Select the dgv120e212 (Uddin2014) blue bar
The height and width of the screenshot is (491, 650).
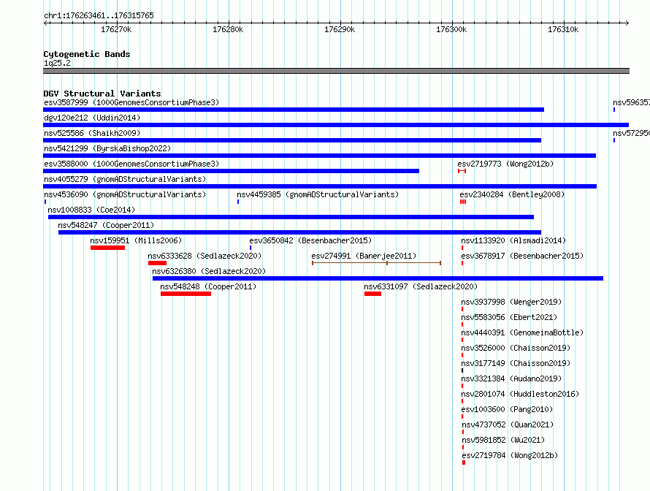pyautogui.click(x=336, y=125)
